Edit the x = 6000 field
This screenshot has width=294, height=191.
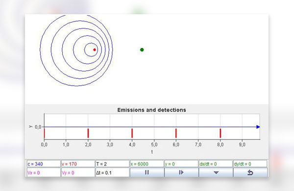coord(147,164)
